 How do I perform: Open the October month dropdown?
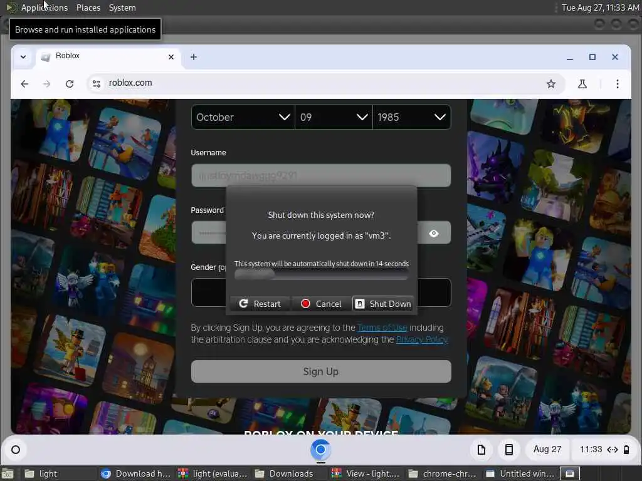coord(243,117)
